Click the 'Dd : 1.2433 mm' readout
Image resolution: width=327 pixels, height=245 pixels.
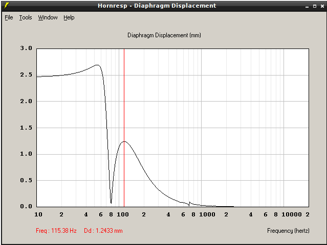pyautogui.click(x=103, y=231)
